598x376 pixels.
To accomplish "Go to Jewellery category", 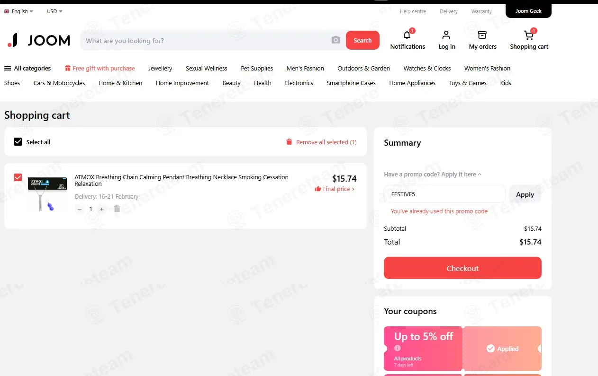I will pyautogui.click(x=160, y=68).
